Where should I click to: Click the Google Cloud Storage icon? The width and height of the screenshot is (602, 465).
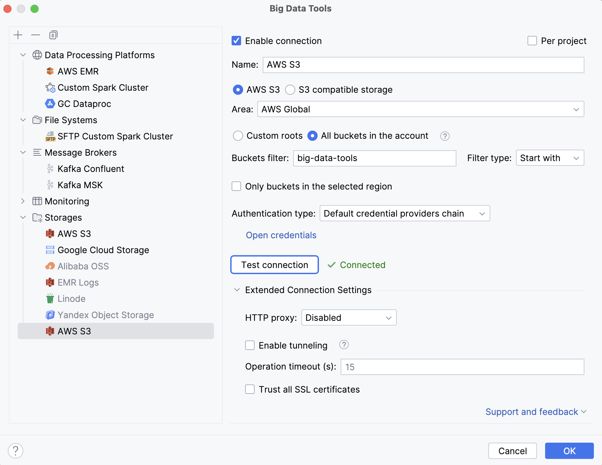(x=50, y=250)
